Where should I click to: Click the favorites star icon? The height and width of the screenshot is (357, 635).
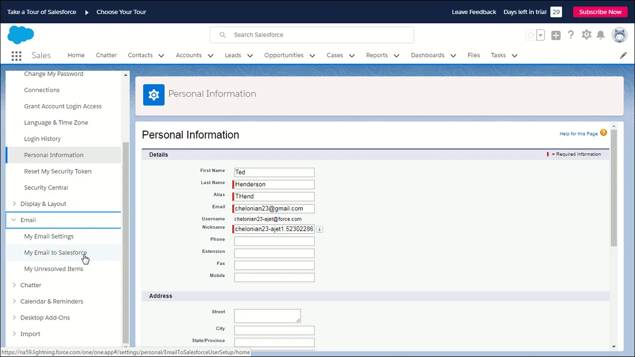530,35
